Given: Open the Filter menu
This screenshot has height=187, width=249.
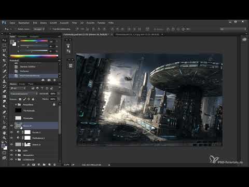Looking at the screenshot, I should click(74, 23).
